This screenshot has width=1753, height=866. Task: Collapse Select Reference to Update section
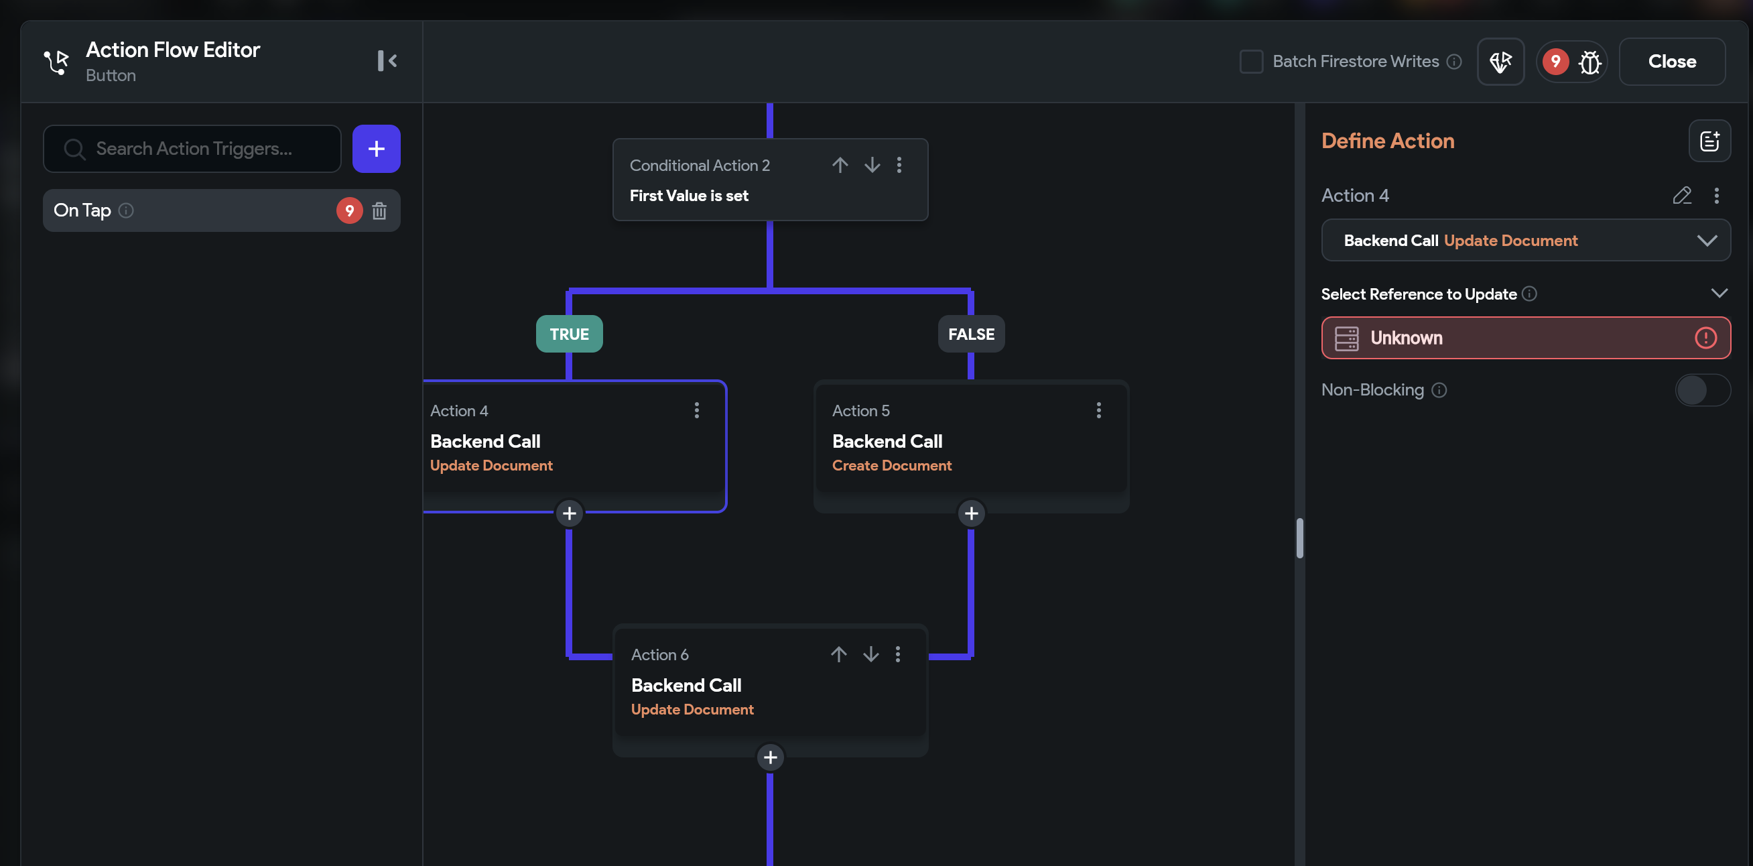point(1719,294)
